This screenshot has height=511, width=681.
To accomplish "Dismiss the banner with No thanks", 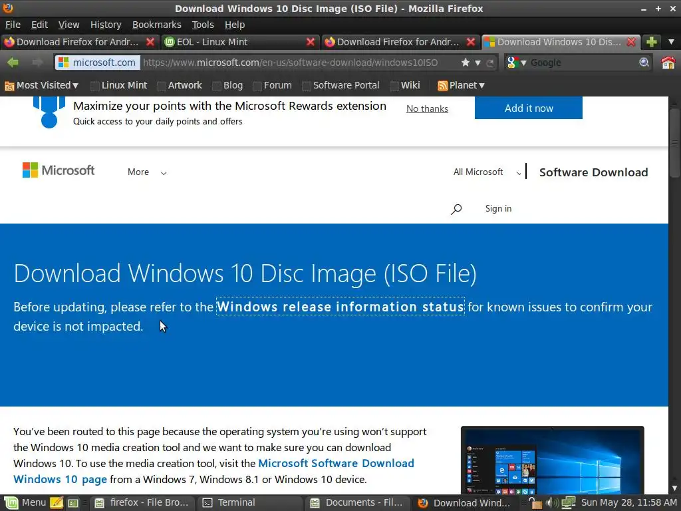I will point(427,108).
